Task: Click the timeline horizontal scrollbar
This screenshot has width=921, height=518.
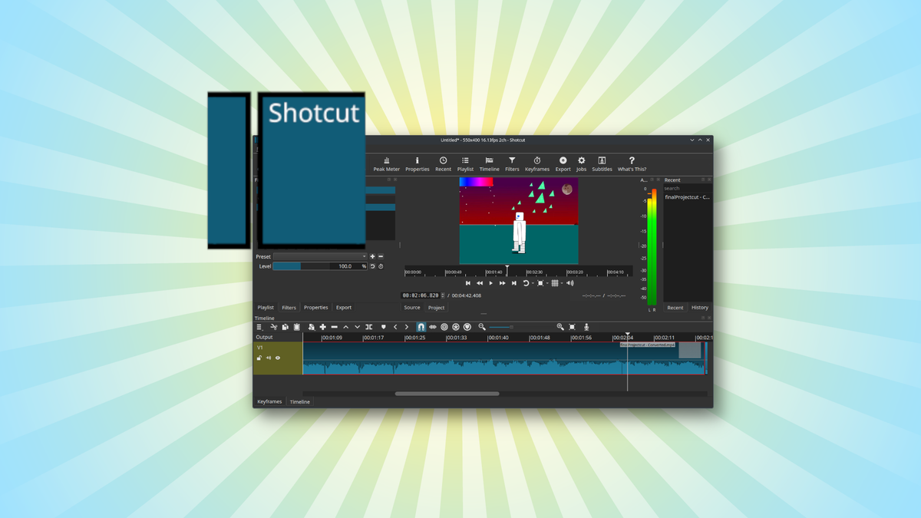Action: tap(447, 394)
